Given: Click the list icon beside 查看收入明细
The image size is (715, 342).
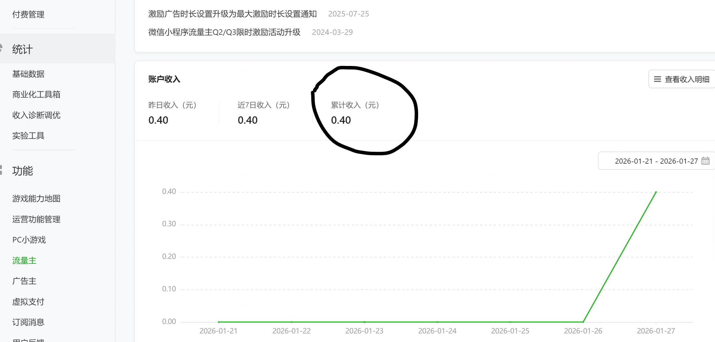Looking at the screenshot, I should (657, 79).
